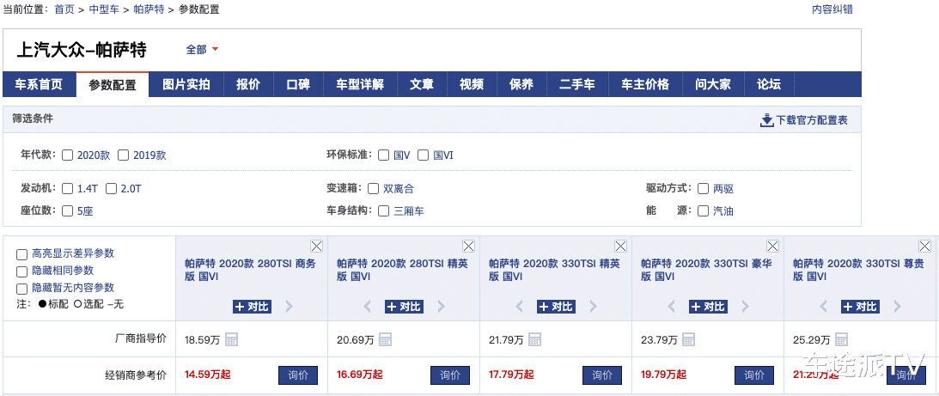Close the 280TSI 商务版 comparison column
The image size is (939, 396).
pos(317,246)
